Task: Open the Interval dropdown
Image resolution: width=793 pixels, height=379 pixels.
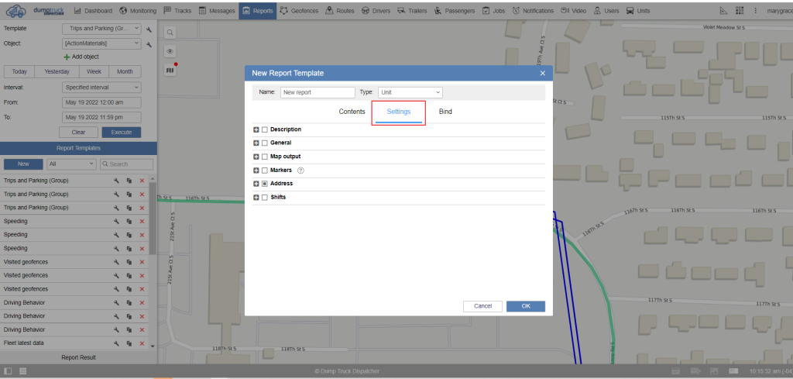Action: tap(101, 88)
